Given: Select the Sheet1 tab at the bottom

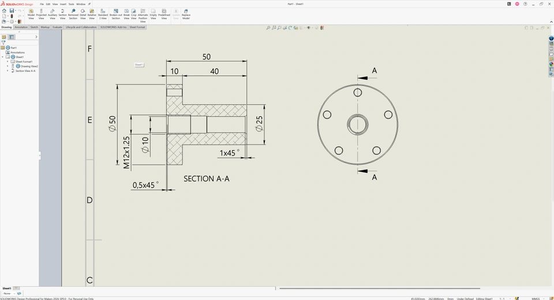Looking at the screenshot, I should 7,288.
